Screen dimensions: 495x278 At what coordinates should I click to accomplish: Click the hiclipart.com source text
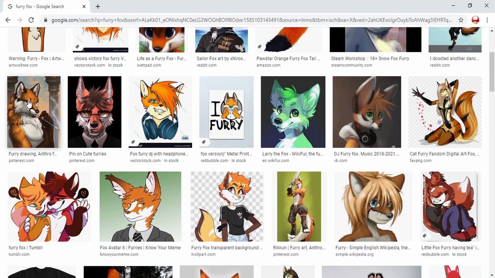(x=203, y=254)
